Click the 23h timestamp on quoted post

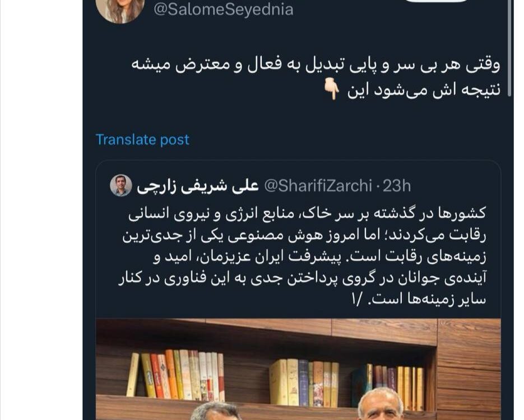(x=397, y=185)
